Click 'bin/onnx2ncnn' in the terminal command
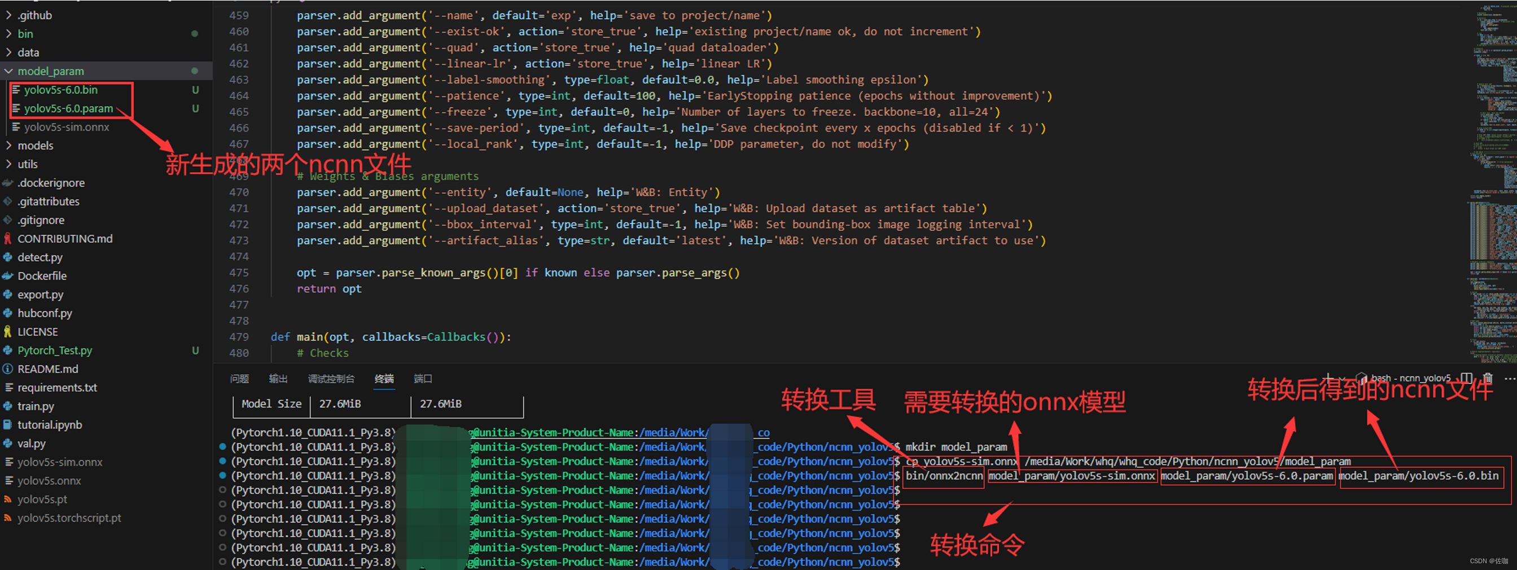Screen dimensions: 1517x570 [x=944, y=476]
